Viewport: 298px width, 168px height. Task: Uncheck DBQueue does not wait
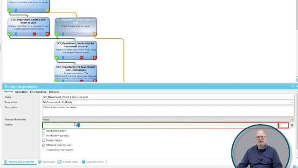(43, 145)
